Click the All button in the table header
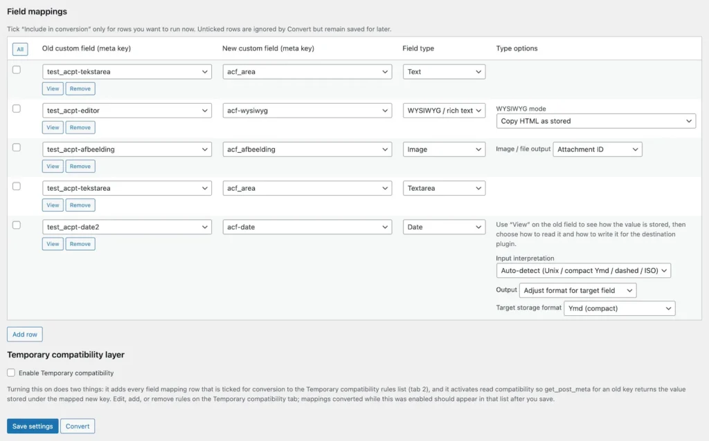 20,49
